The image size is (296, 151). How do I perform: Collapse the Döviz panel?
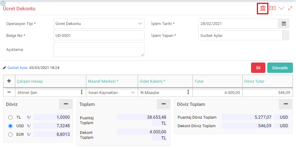coord(66,104)
